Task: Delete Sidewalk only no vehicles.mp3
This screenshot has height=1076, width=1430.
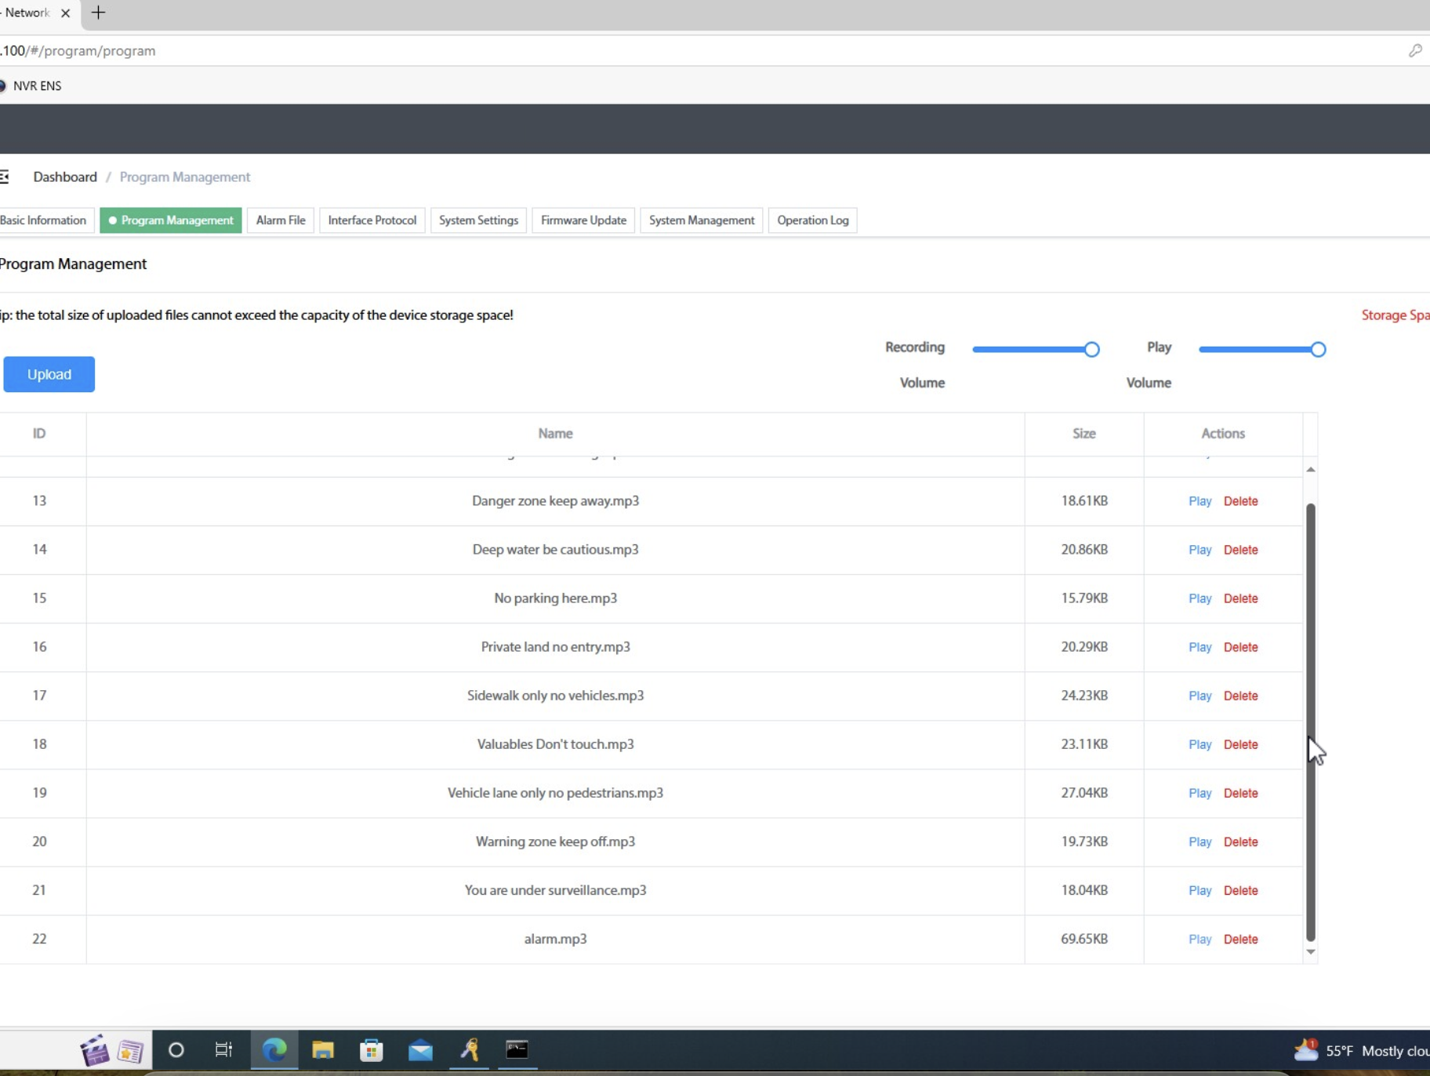Action: click(x=1240, y=696)
